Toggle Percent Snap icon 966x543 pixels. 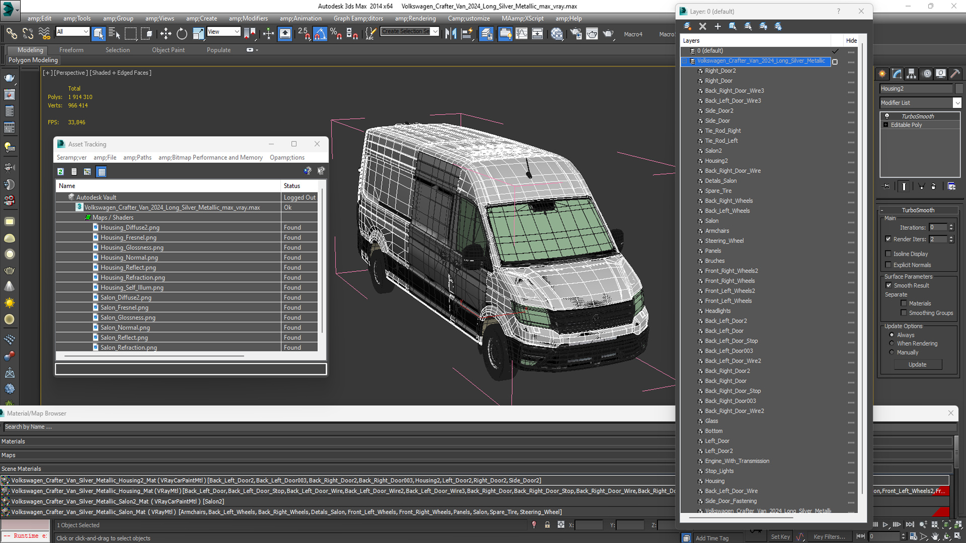pyautogui.click(x=336, y=34)
